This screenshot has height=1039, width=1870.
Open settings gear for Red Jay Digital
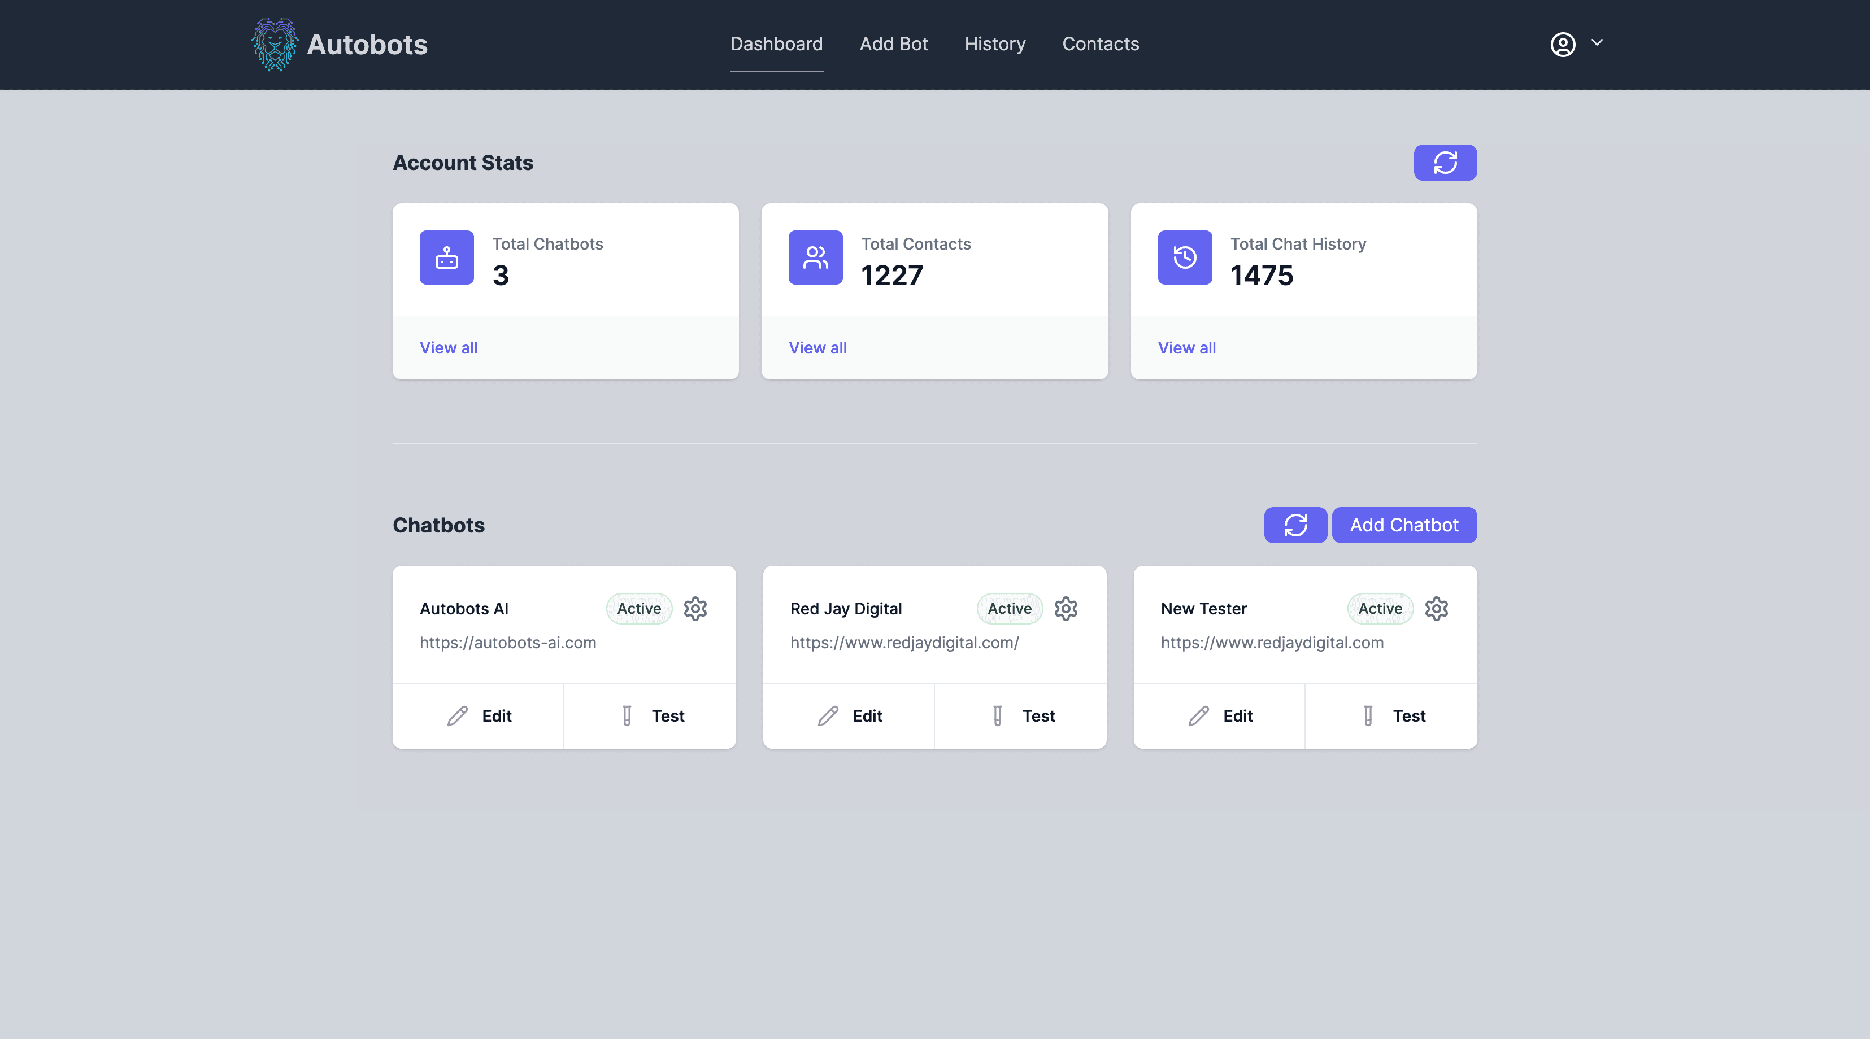click(1066, 609)
